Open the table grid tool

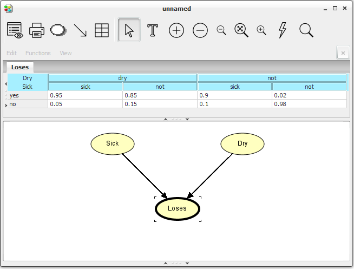pyautogui.click(x=102, y=30)
